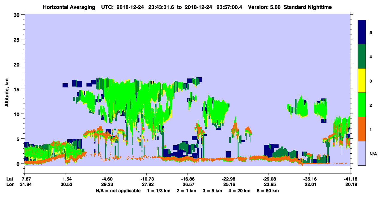The width and height of the screenshot is (389, 199).
Task: Click the '1 = 1/3 km' legend text
Action: click(x=159, y=191)
